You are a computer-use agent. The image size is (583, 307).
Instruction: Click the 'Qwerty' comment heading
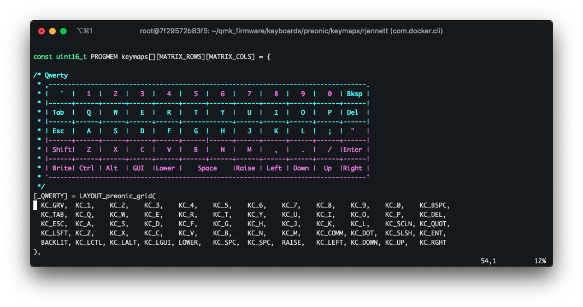click(x=56, y=75)
